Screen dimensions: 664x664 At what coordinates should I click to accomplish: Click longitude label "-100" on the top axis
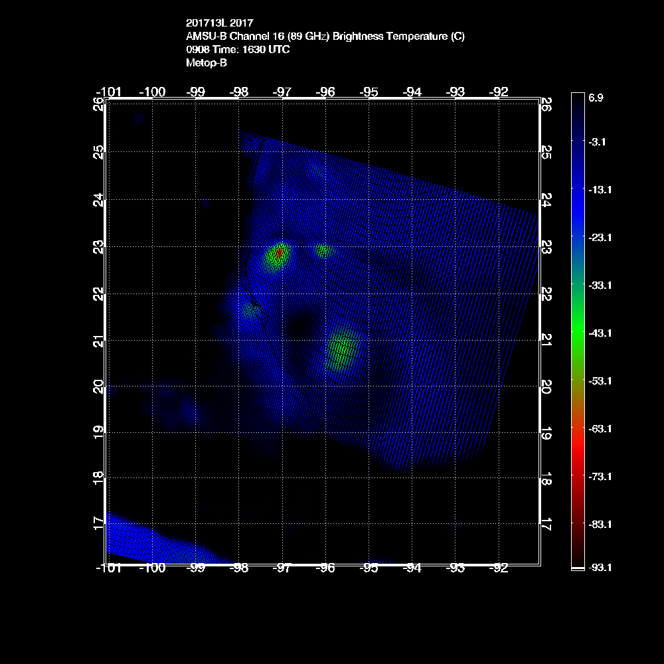tap(152, 92)
